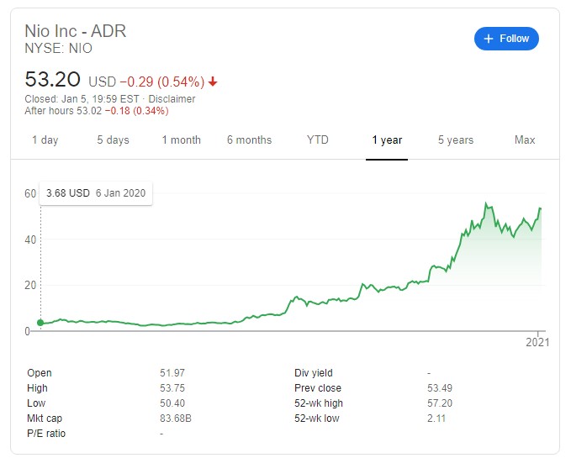571x458 pixels.
Task: Click the blue Follow button
Action: [x=506, y=39]
